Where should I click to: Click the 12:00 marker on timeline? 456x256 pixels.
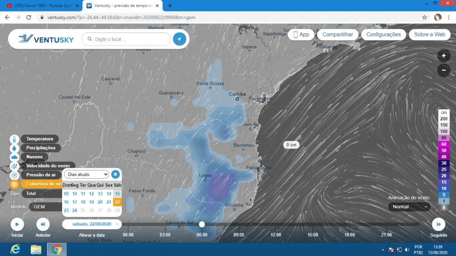point(275,235)
